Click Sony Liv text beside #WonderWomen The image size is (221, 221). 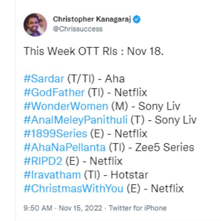click(x=159, y=106)
